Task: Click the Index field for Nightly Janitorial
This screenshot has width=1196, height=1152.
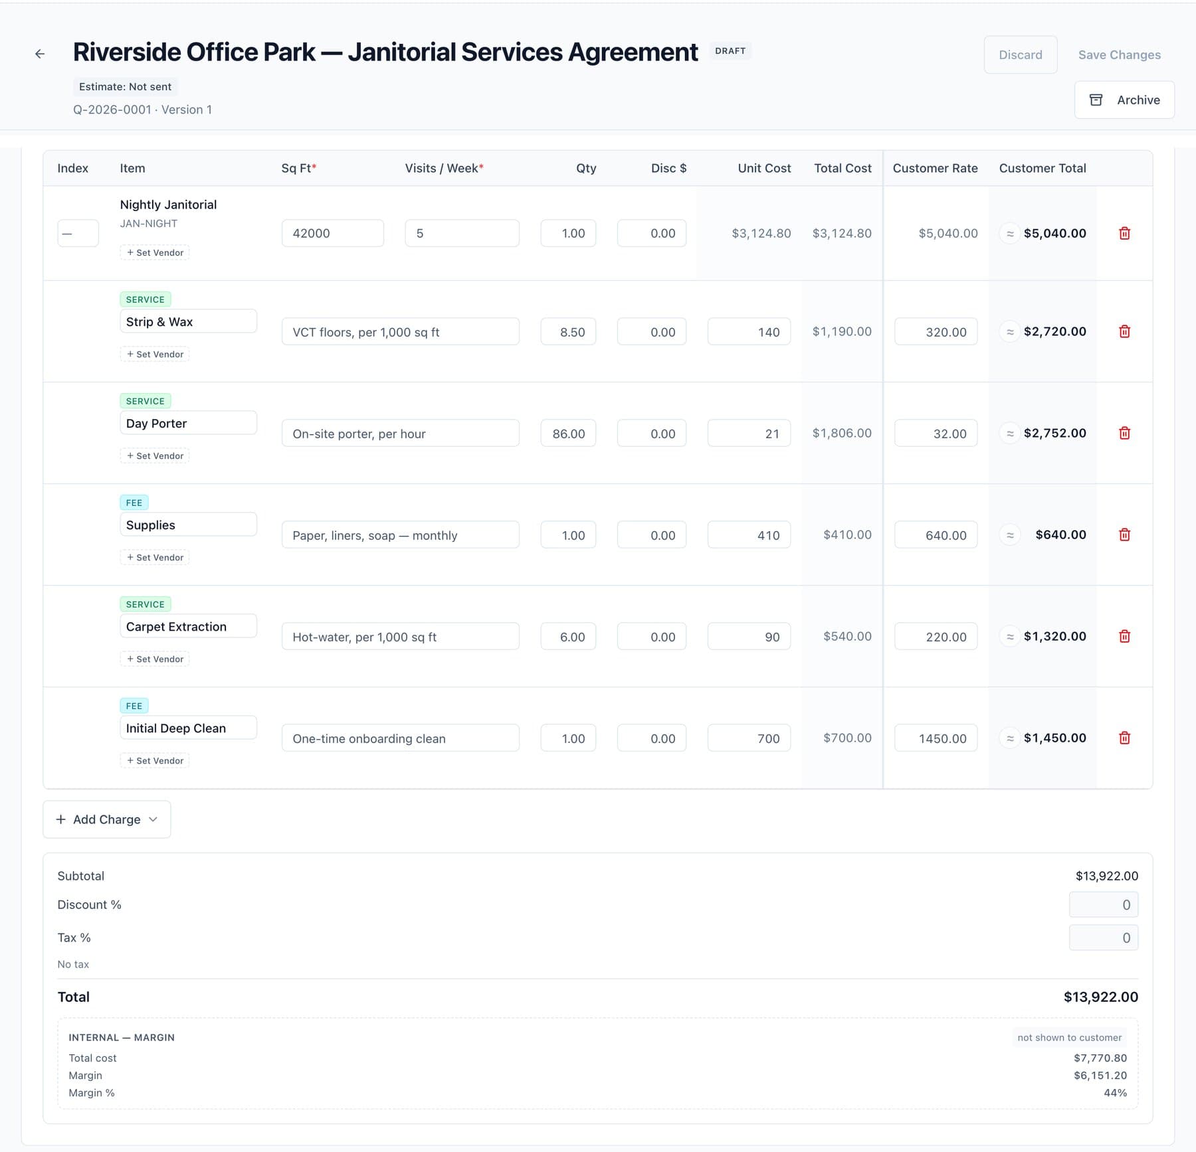Action: point(78,233)
